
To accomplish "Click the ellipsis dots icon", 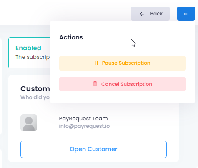I will [x=186, y=14].
